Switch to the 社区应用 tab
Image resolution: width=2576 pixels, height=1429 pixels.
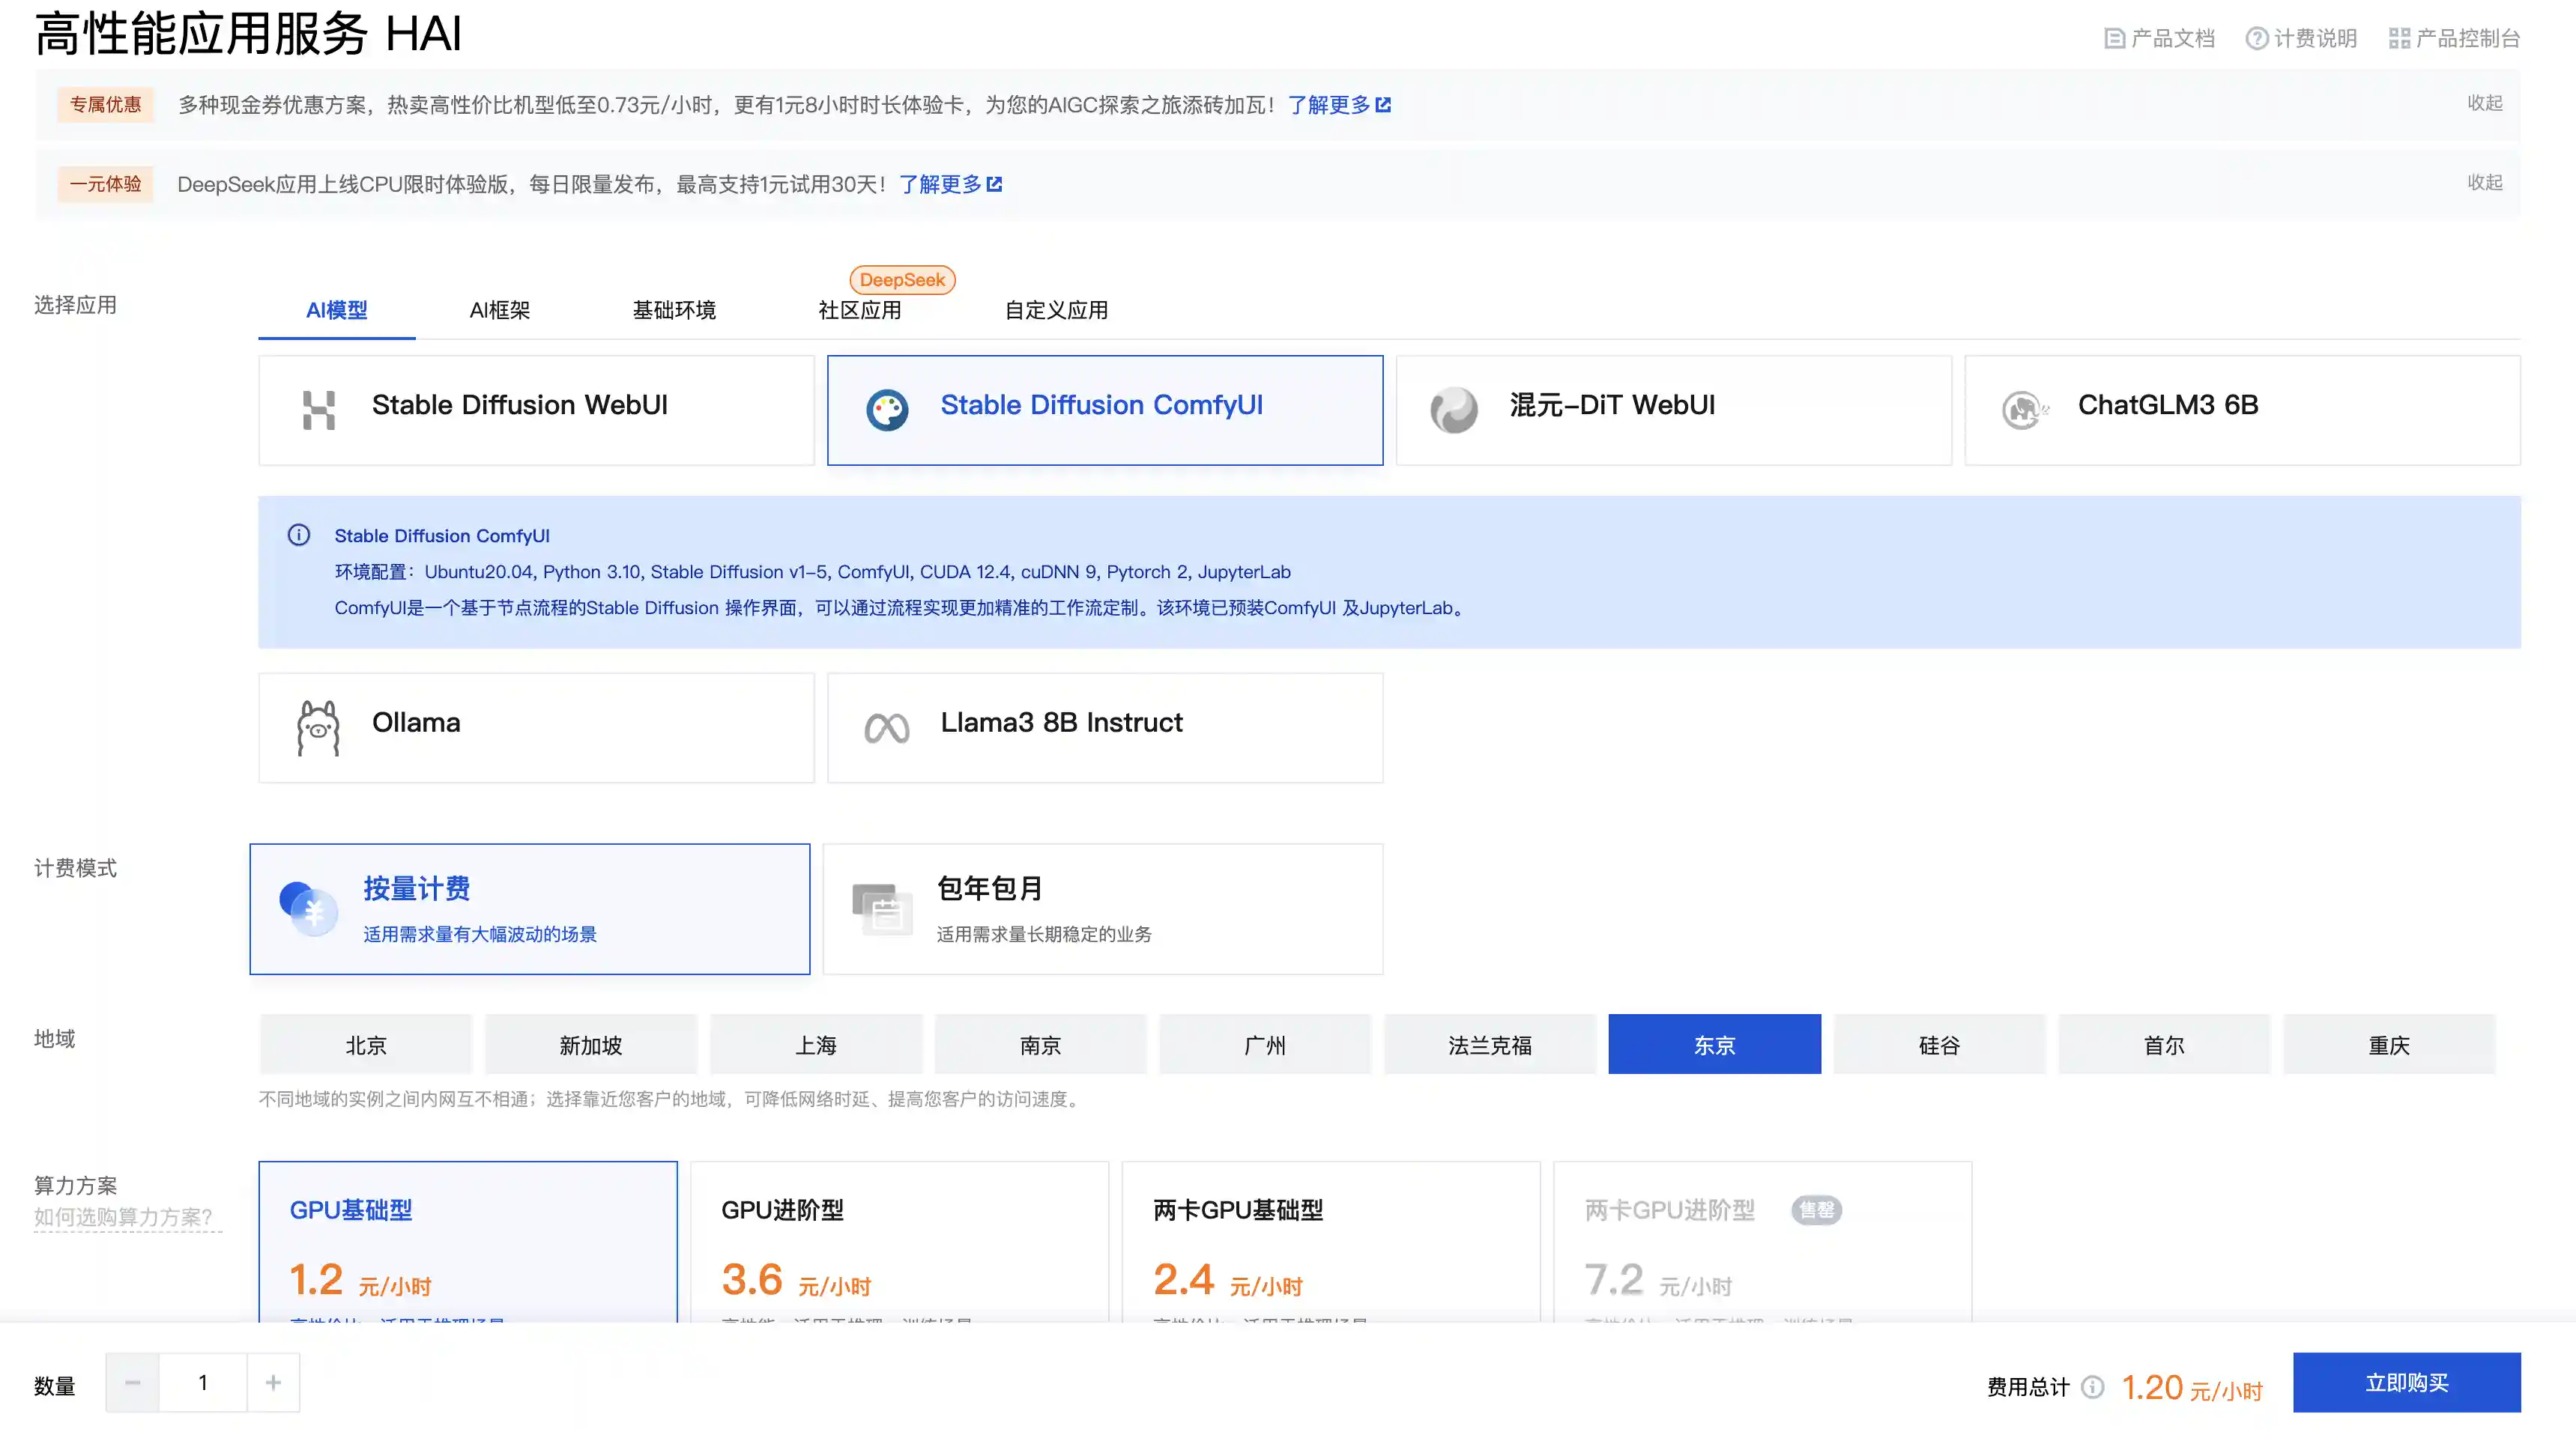859,310
